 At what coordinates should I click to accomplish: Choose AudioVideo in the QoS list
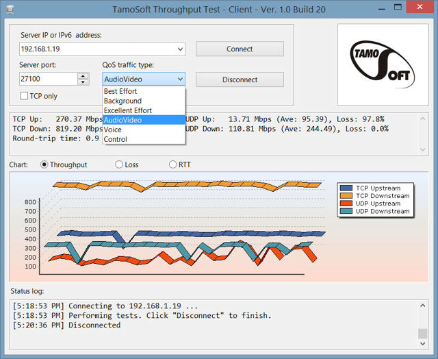pos(144,120)
